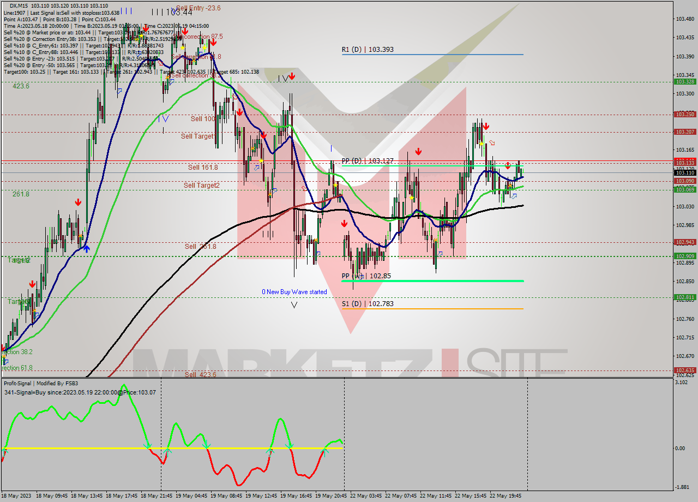Click the green 103.065 price tag
698x502 pixels.
tap(685, 189)
